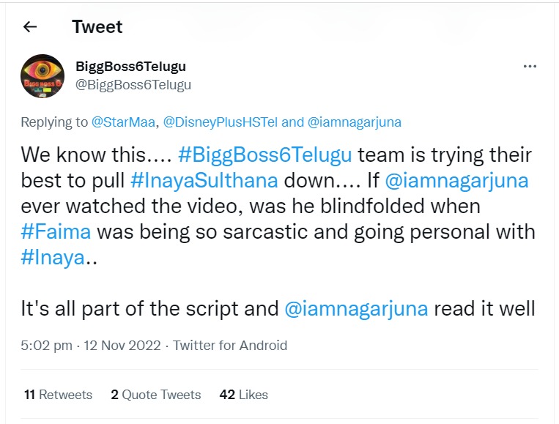Open the #BiggBoss6Telugu hashtag
Image resolution: width=559 pixels, height=424 pixels.
point(264,155)
